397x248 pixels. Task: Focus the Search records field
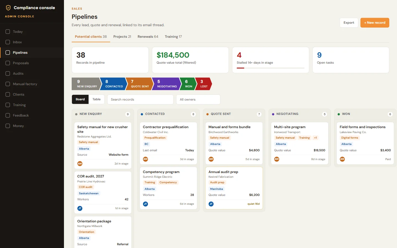coord(140,99)
